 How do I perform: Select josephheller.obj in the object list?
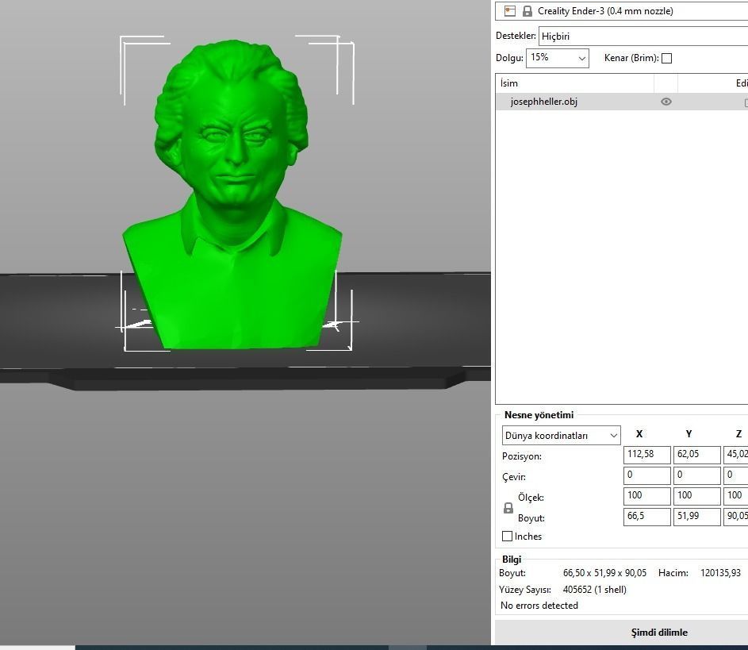622,102
